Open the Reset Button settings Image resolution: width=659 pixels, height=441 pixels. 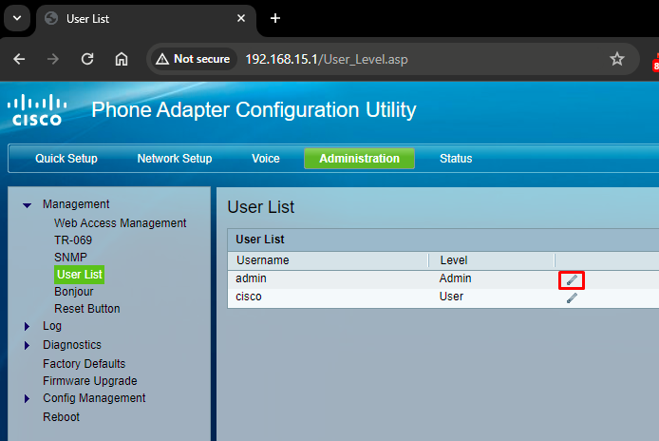(87, 309)
